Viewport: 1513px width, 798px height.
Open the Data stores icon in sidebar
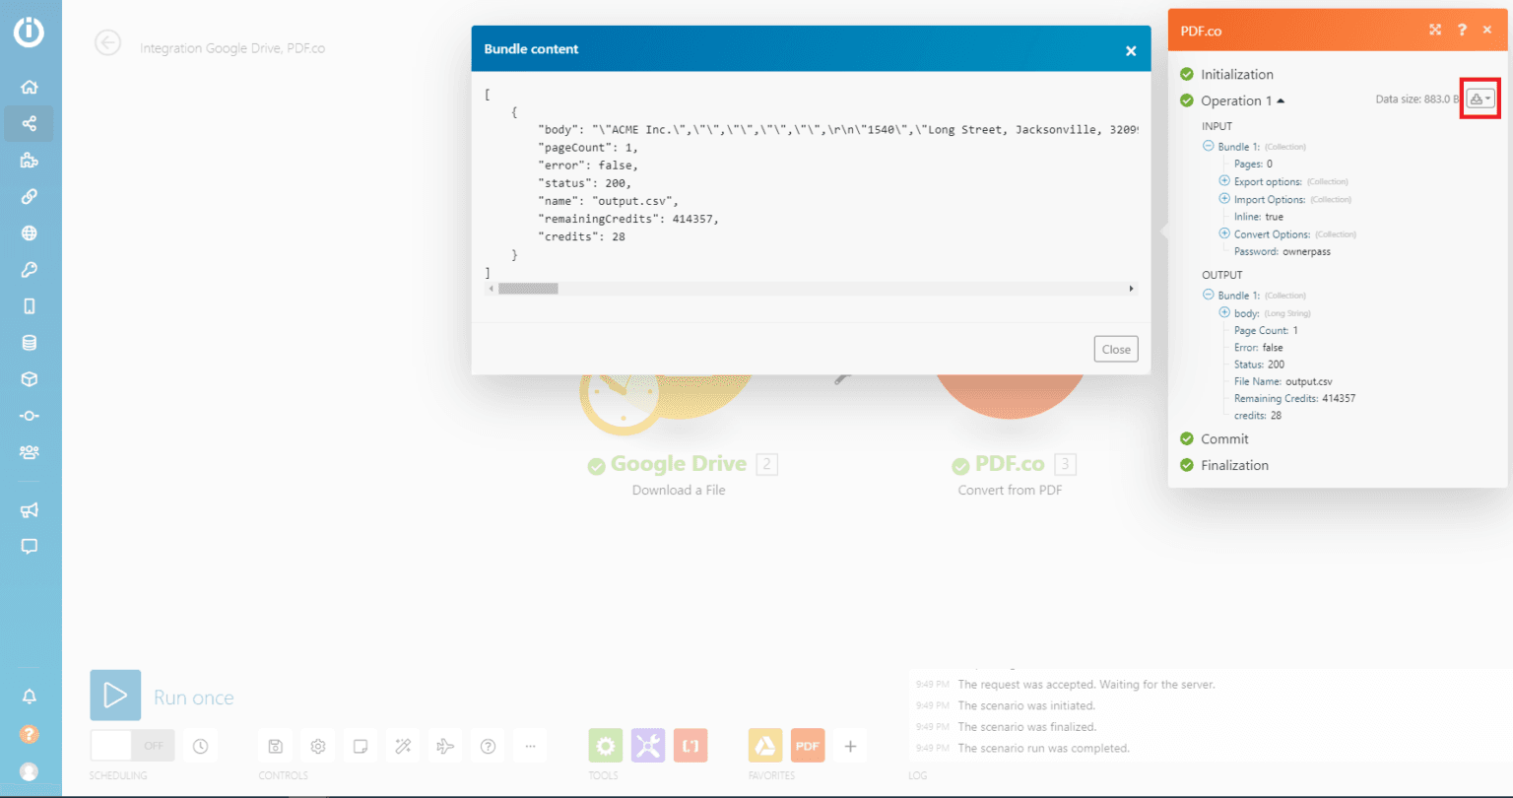pos(30,343)
